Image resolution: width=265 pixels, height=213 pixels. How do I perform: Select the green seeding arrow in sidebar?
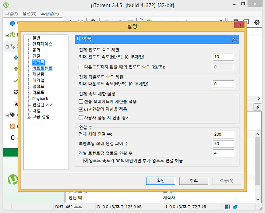click(x=16, y=69)
